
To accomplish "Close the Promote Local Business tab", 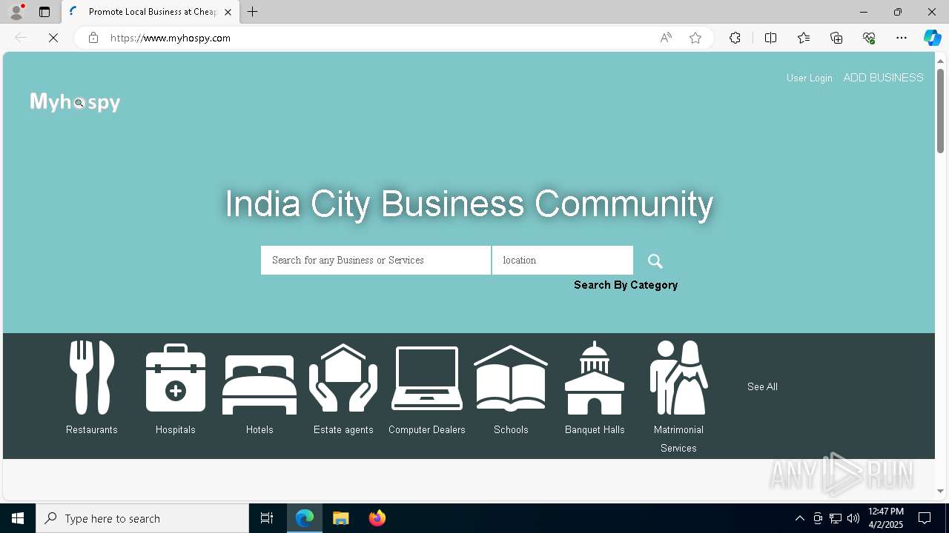I will (228, 12).
